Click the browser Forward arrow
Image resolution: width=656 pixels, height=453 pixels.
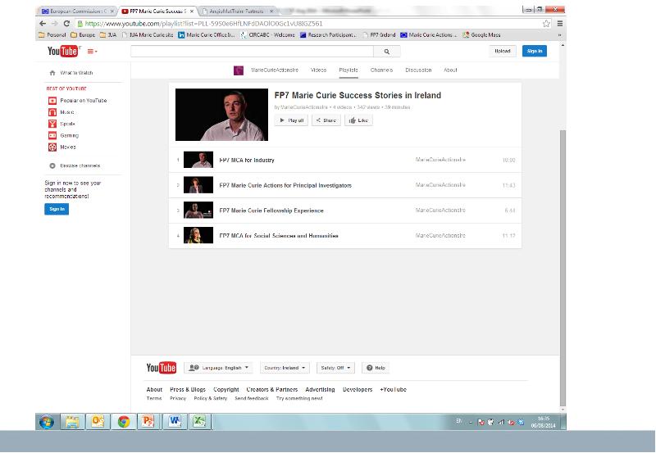[55, 24]
